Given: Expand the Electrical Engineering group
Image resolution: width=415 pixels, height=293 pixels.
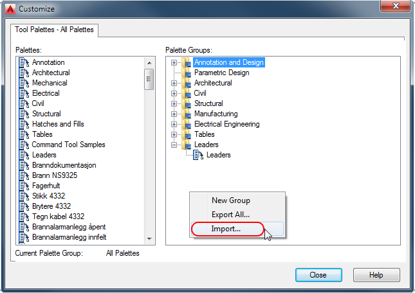Looking at the screenshot, I should click(x=174, y=124).
